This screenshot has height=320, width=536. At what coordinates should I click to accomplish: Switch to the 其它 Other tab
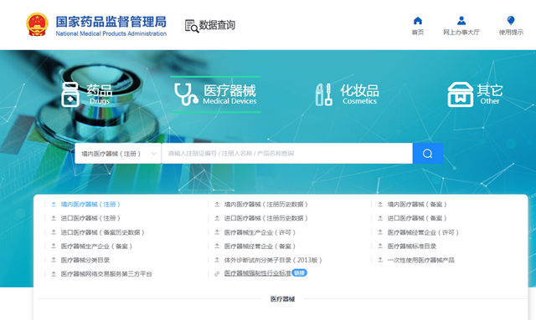coord(475,94)
